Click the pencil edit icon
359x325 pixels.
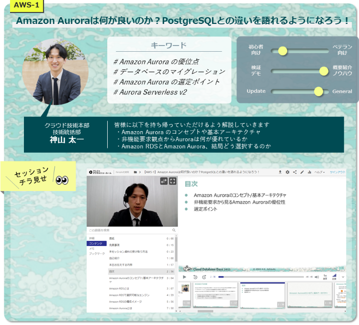click(x=302, y=172)
